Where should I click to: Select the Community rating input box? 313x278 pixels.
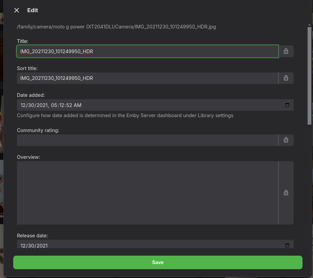(x=147, y=140)
